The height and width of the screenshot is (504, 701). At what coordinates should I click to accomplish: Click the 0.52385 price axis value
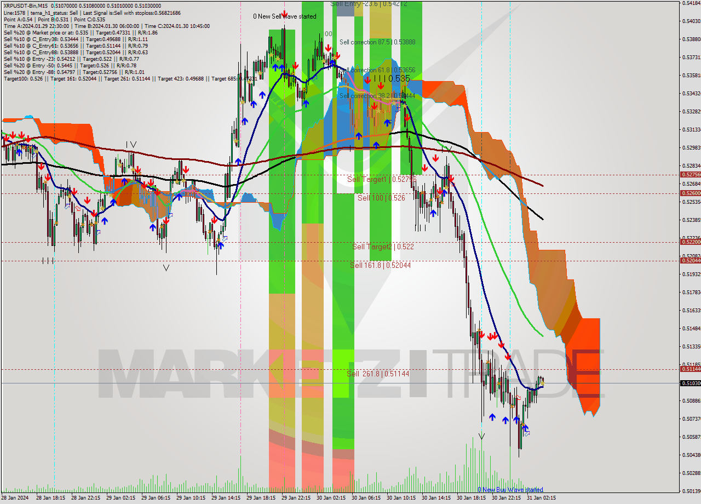point(692,220)
